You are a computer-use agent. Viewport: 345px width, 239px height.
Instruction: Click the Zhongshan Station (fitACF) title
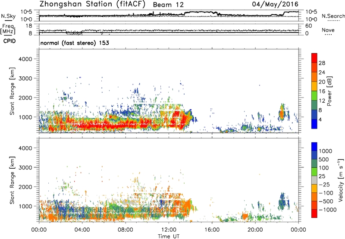(92, 4)
